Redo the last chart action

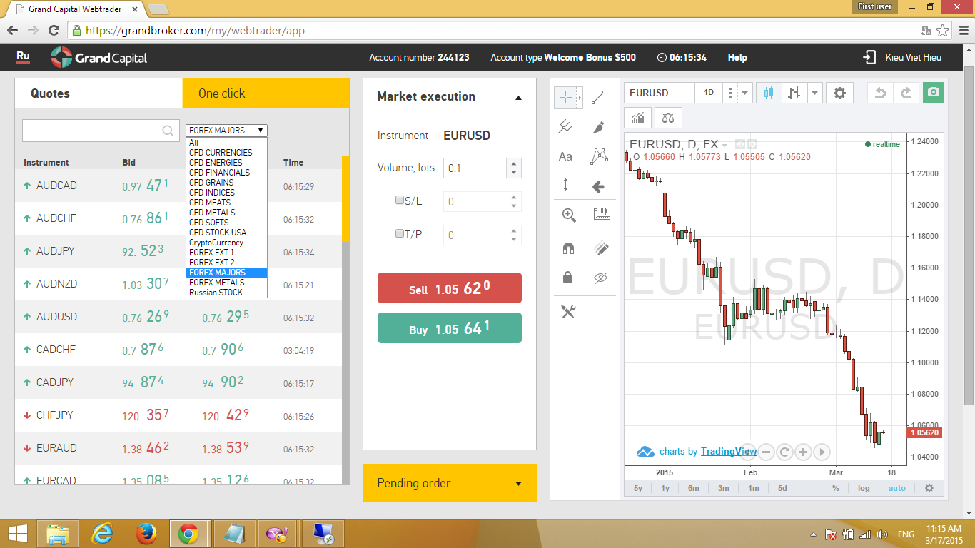(x=906, y=93)
